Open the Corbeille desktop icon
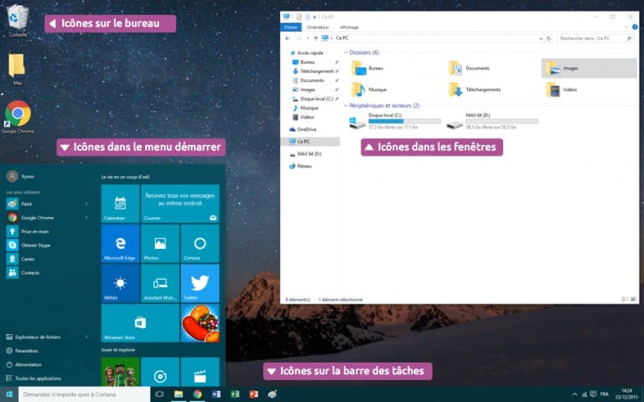The height and width of the screenshot is (402, 644). tap(18, 20)
